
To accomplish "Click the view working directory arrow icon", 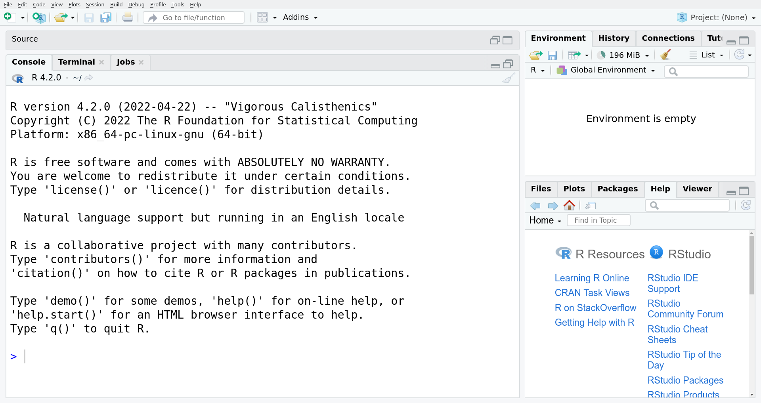I will click(x=89, y=78).
